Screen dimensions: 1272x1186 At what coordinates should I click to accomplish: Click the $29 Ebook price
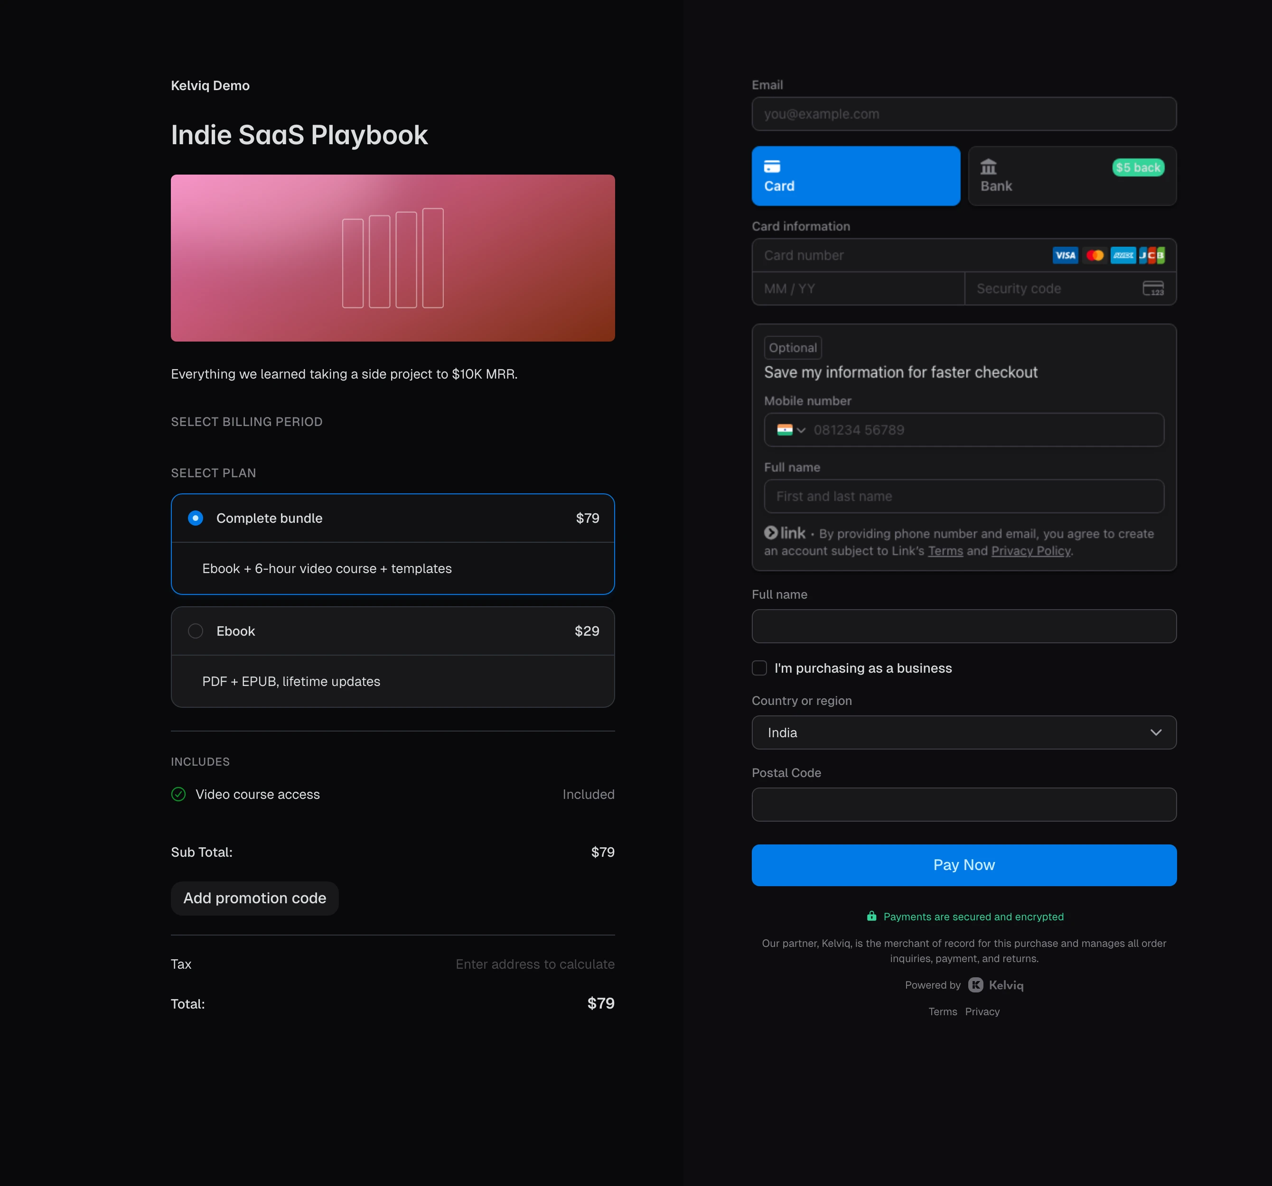click(587, 631)
